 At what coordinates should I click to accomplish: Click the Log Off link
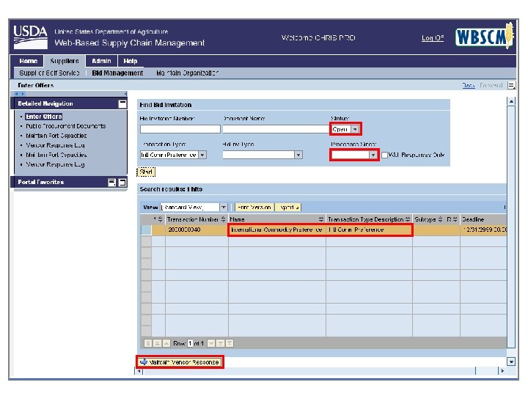[x=433, y=38]
